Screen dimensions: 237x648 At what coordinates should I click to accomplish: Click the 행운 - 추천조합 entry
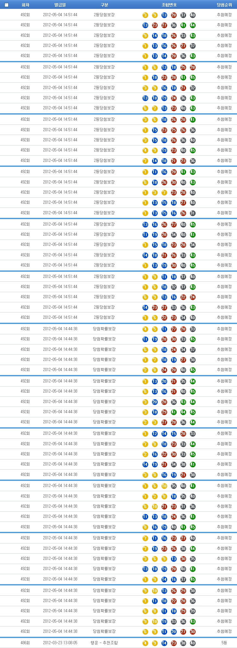click(104, 643)
